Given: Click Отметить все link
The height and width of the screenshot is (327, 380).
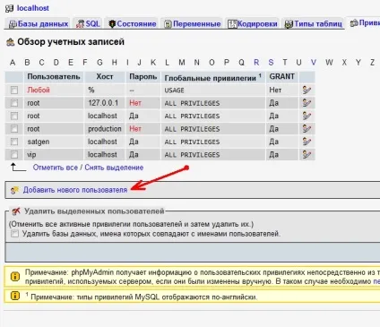Looking at the screenshot, I should [x=56, y=168].
